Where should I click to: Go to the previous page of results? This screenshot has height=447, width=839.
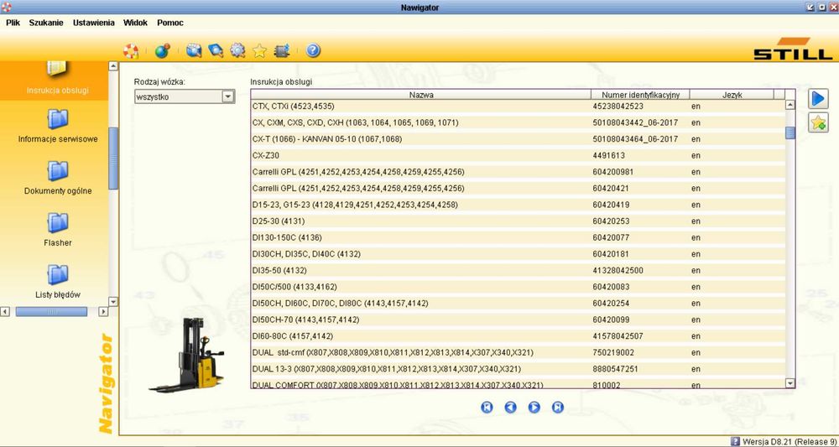510,408
